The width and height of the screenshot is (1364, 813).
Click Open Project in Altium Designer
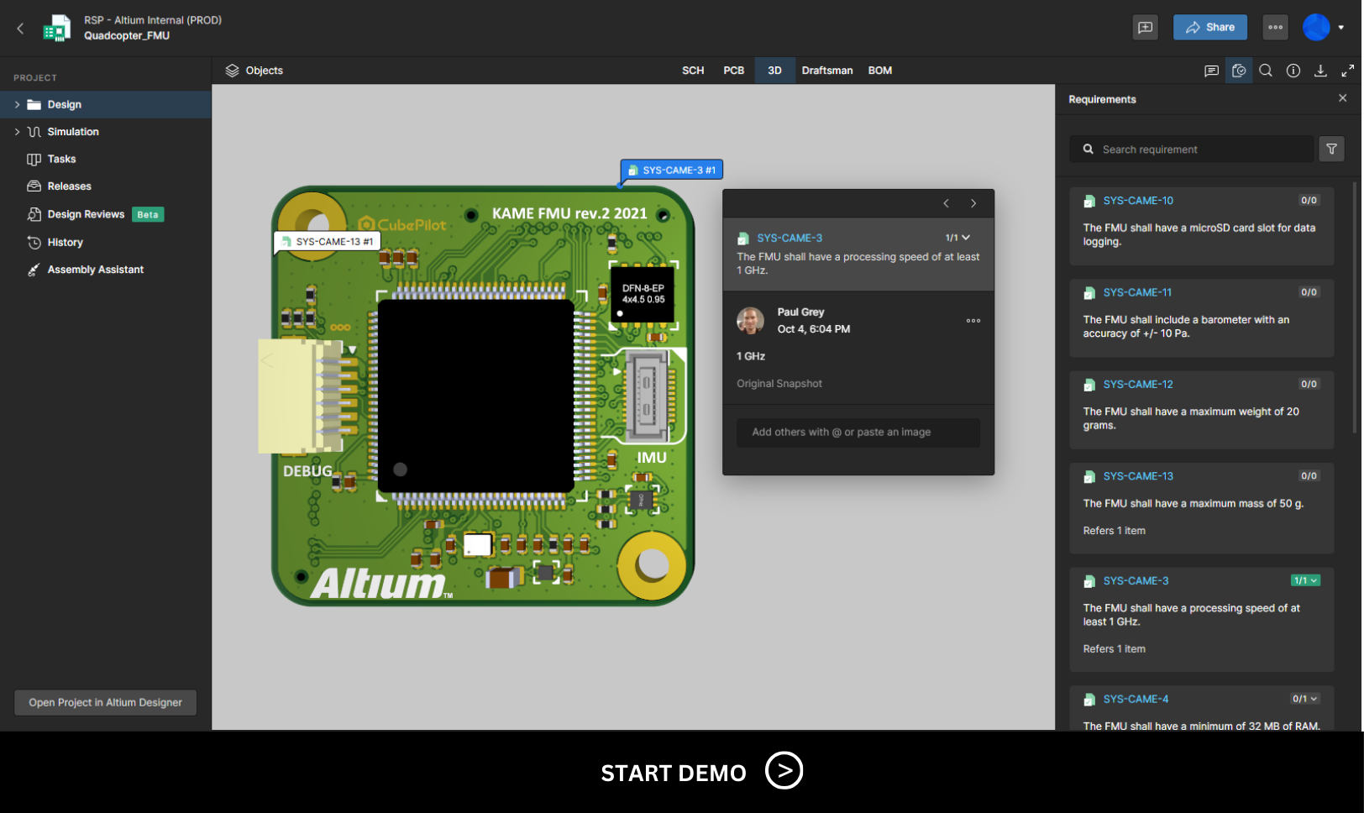pyautogui.click(x=106, y=702)
